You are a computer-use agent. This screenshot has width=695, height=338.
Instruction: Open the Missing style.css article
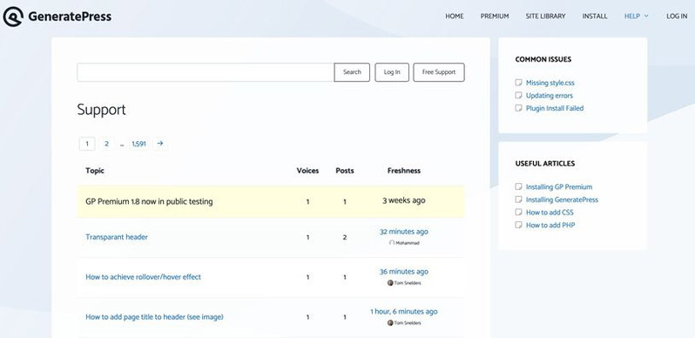pyautogui.click(x=550, y=83)
